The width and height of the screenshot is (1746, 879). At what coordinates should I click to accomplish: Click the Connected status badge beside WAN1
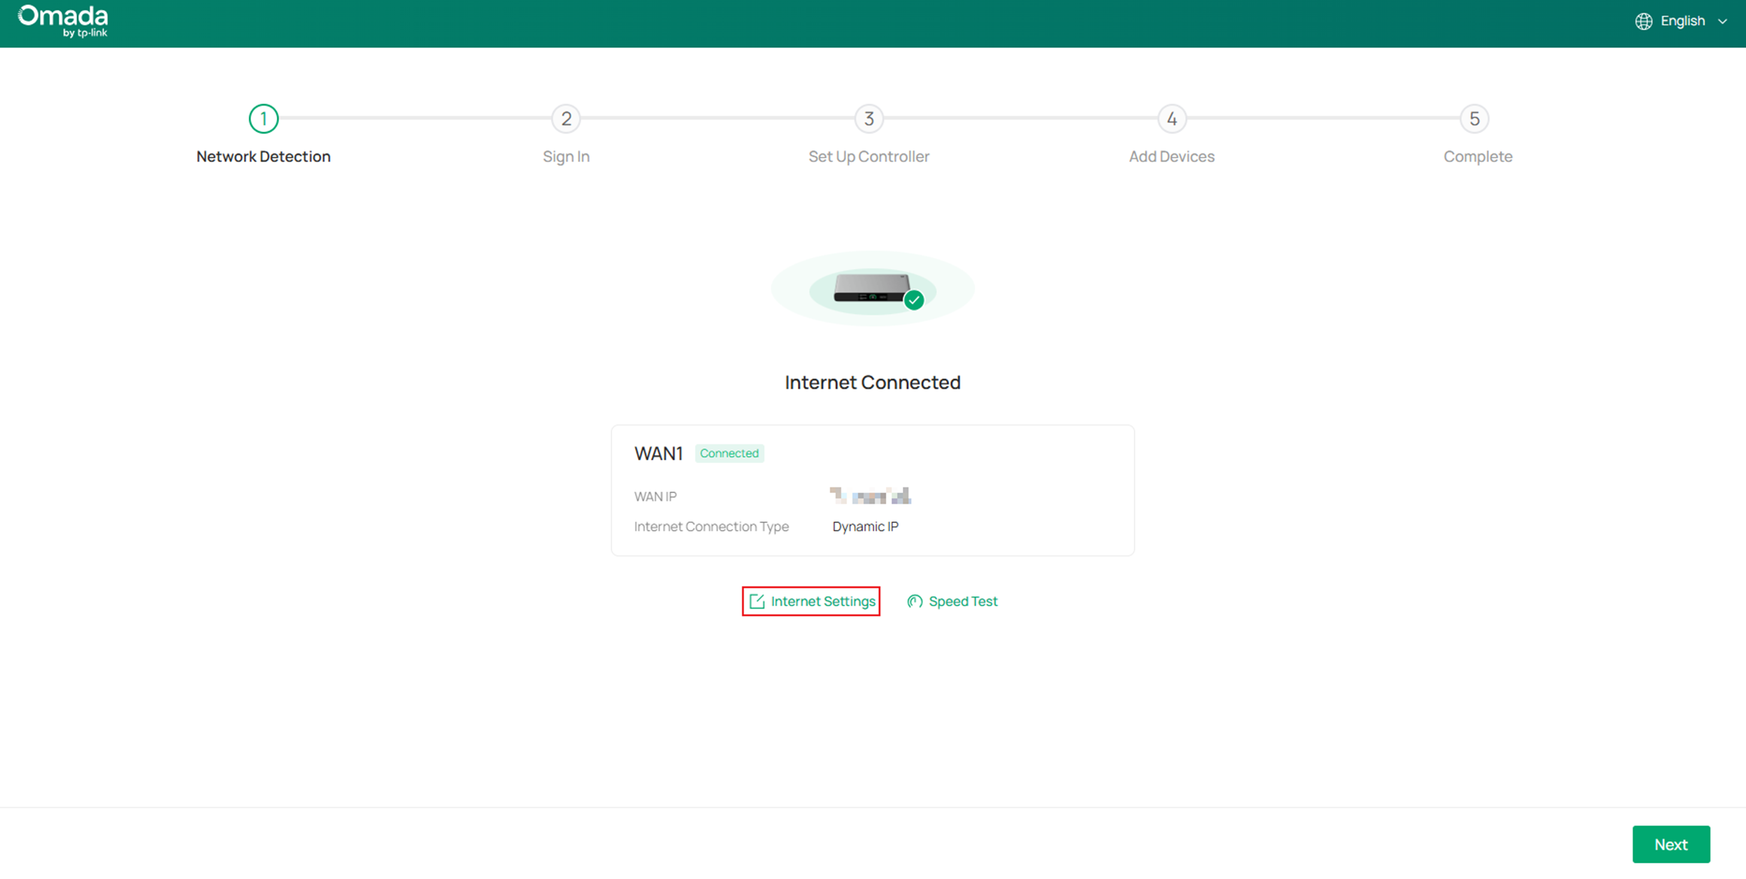(730, 453)
